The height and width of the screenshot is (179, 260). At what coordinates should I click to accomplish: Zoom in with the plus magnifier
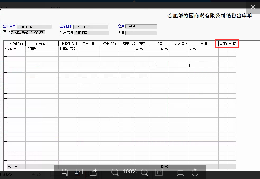click(x=144, y=172)
